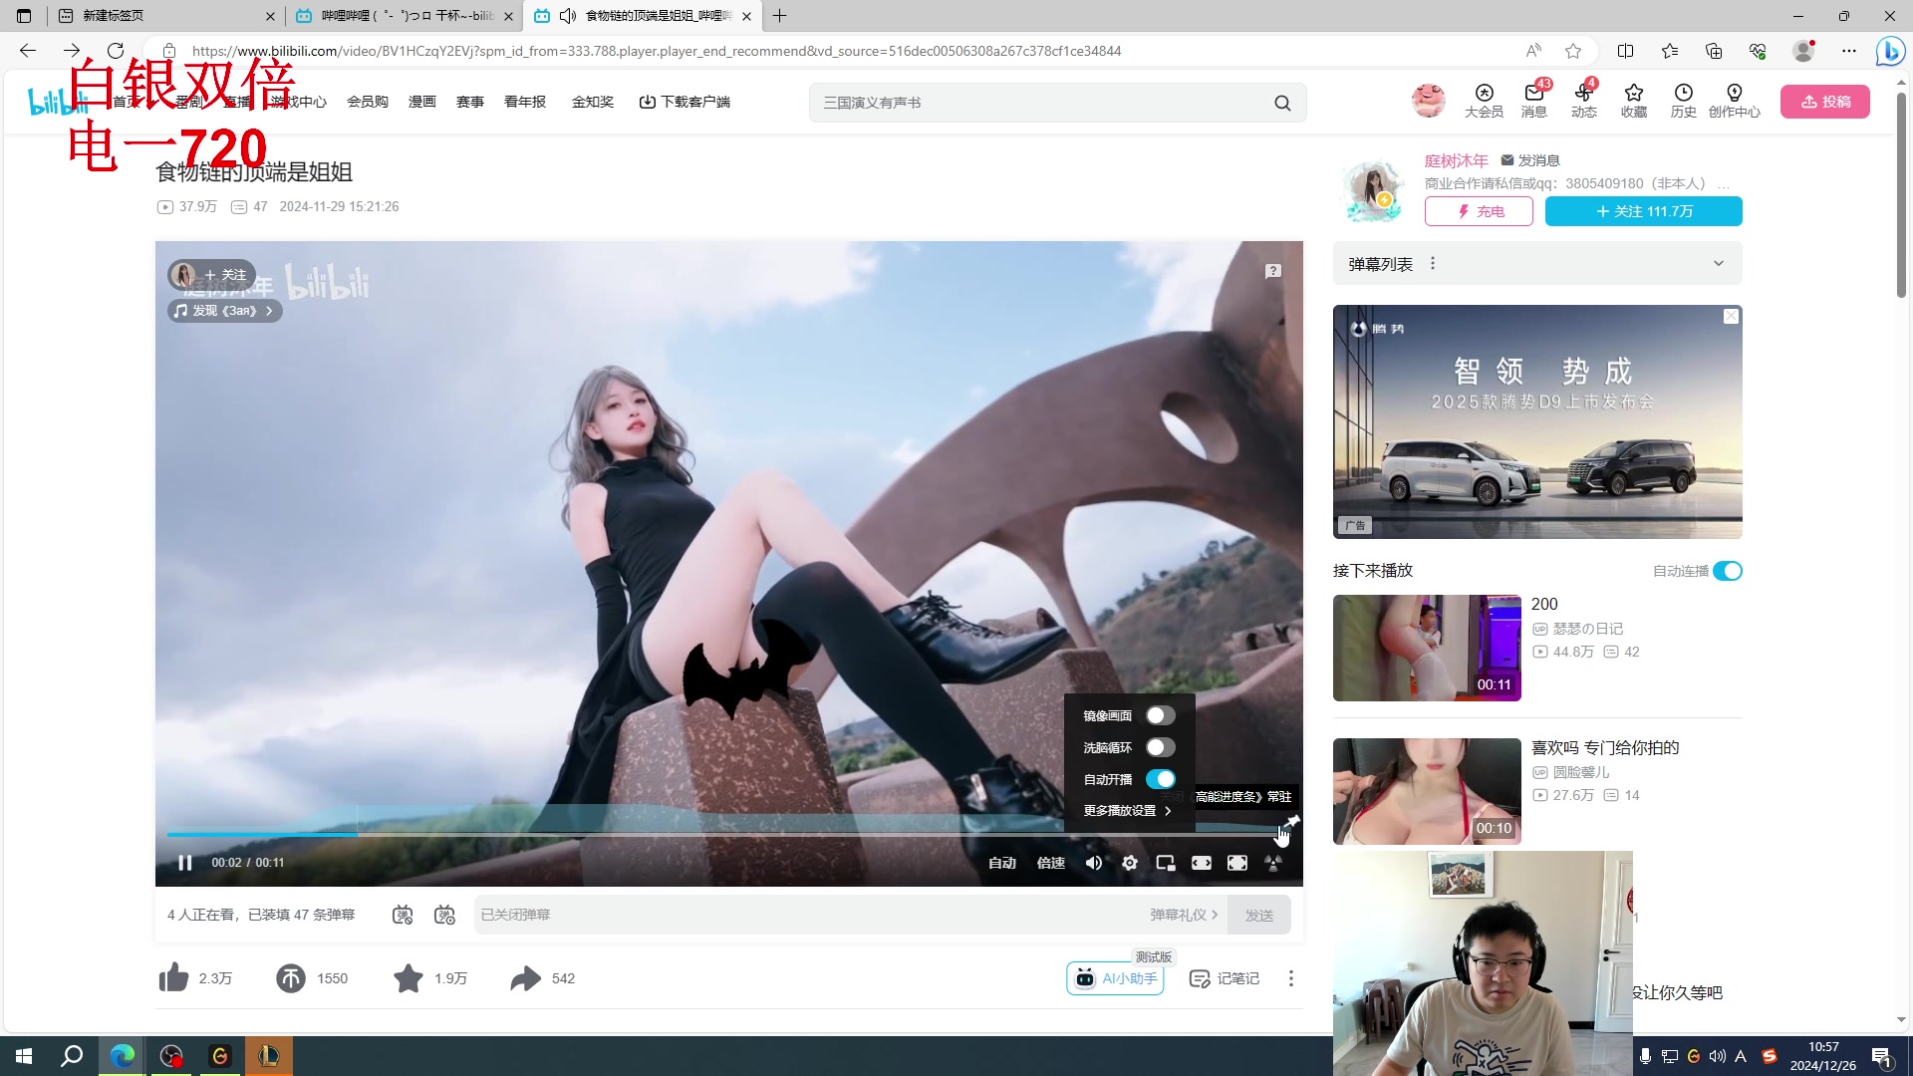Close the car advertisement

point(1732,316)
